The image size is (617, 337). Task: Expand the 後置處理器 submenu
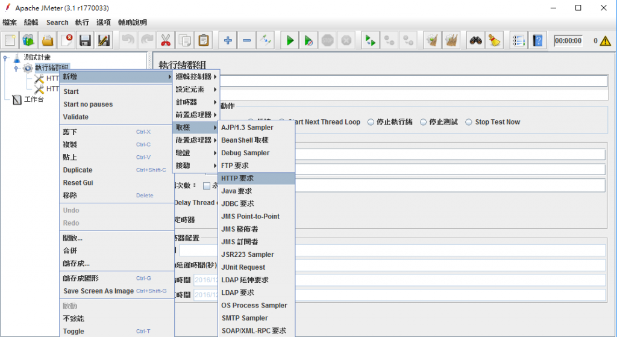(x=196, y=140)
